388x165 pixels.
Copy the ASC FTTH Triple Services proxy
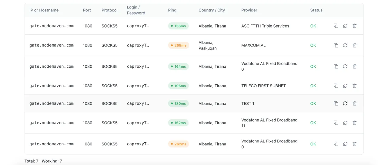(x=336, y=26)
